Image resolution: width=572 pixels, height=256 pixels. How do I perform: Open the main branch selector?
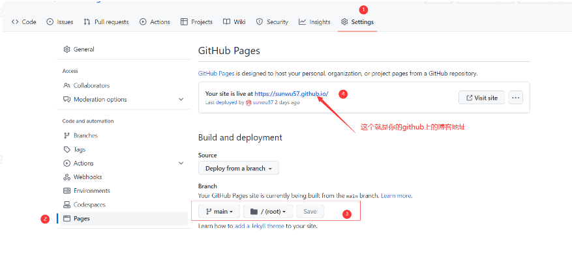(x=219, y=211)
